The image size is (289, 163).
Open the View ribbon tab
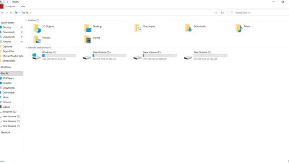23,6
